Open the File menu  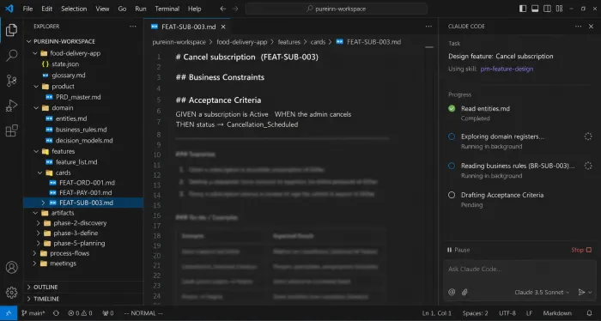(27, 9)
